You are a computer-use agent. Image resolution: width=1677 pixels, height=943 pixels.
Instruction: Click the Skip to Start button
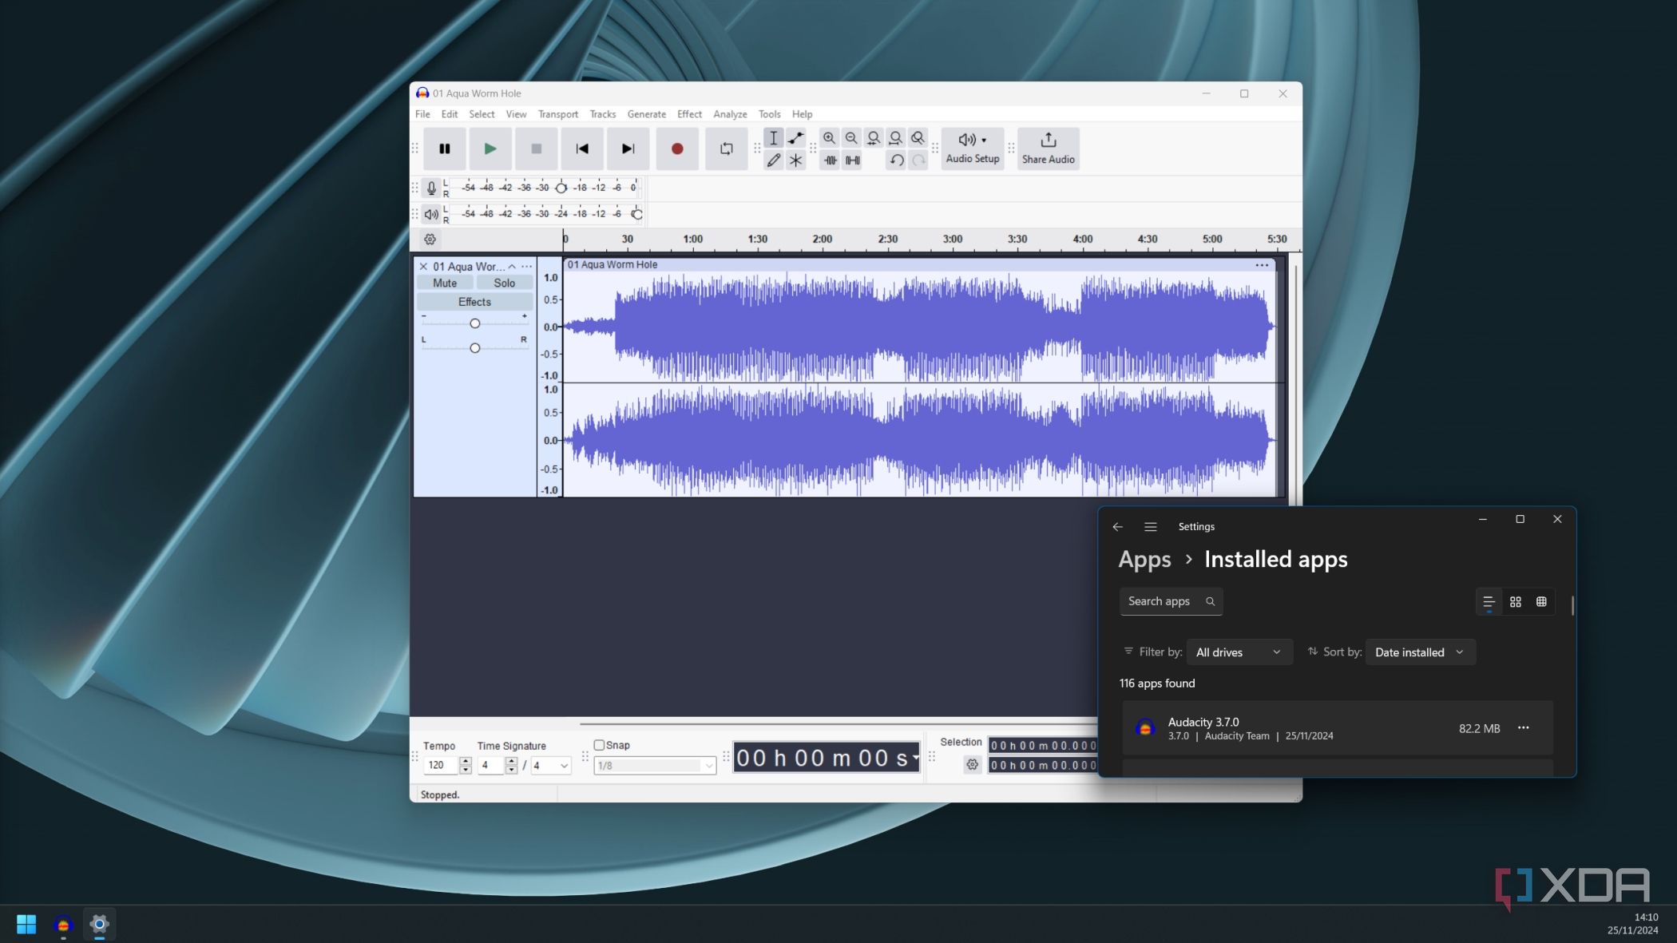(x=582, y=149)
